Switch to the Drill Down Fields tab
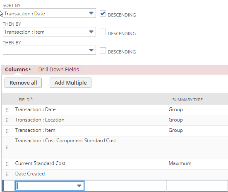This screenshot has height=192, width=228. (x=58, y=70)
